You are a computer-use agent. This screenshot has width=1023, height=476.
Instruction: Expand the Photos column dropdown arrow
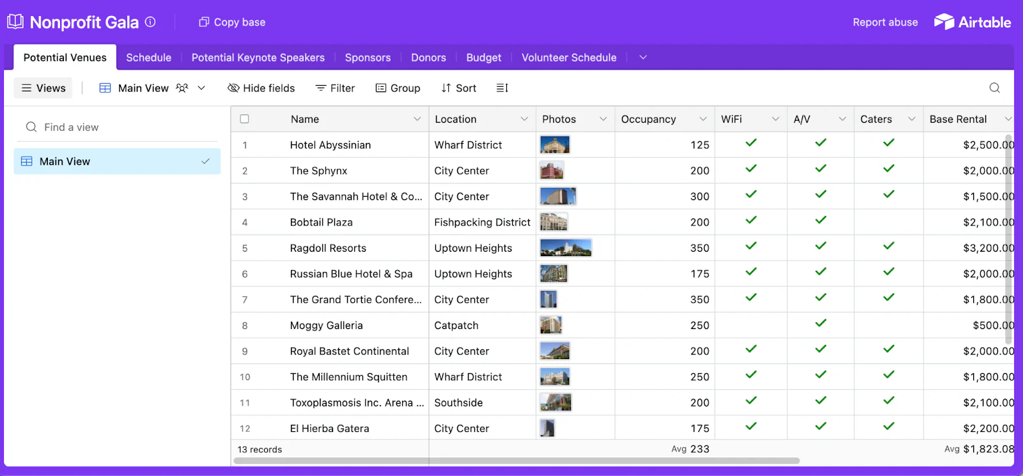click(x=603, y=119)
